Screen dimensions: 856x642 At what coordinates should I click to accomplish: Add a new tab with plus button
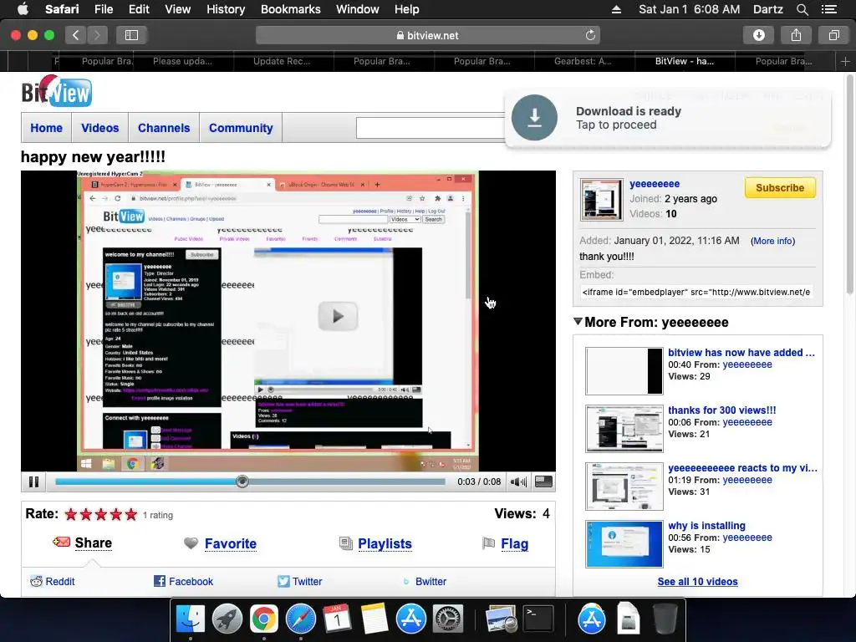point(845,61)
